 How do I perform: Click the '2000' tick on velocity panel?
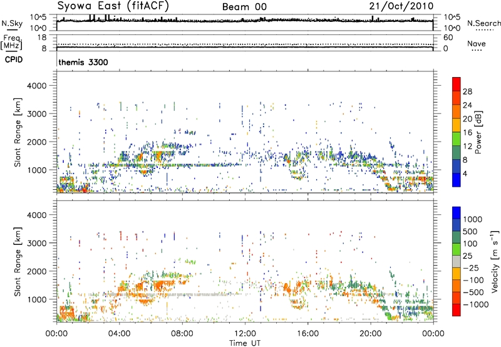(x=36, y=271)
